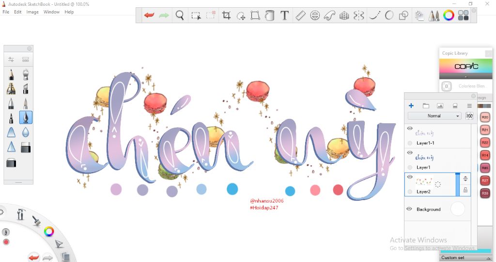Viewport: 496px width, 262px height.
Task: Pick the Flood Fill bucket tool
Action: point(269,15)
